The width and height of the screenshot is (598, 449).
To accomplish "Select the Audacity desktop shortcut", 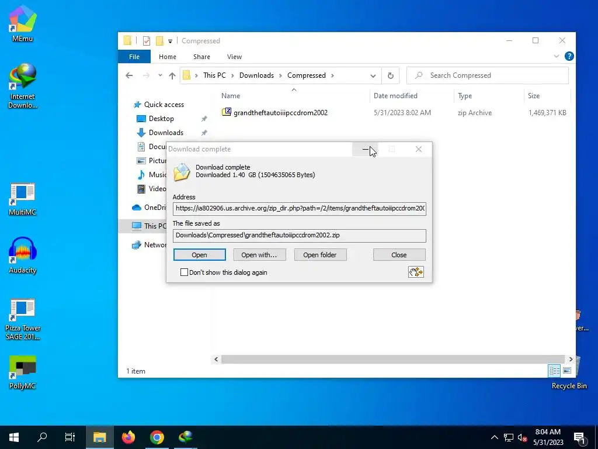I will (23, 255).
